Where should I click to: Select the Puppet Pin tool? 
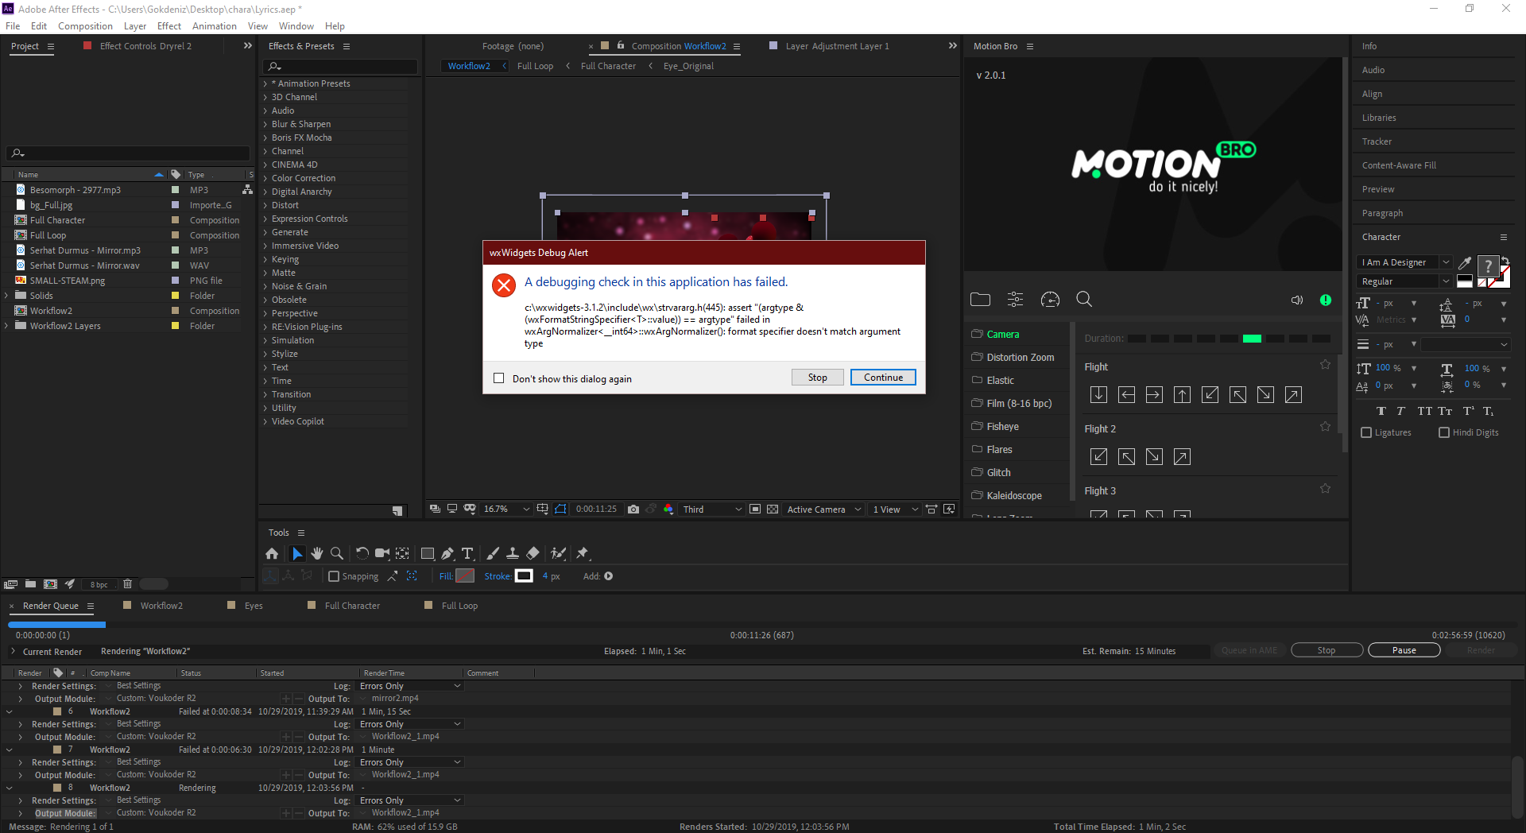point(583,553)
